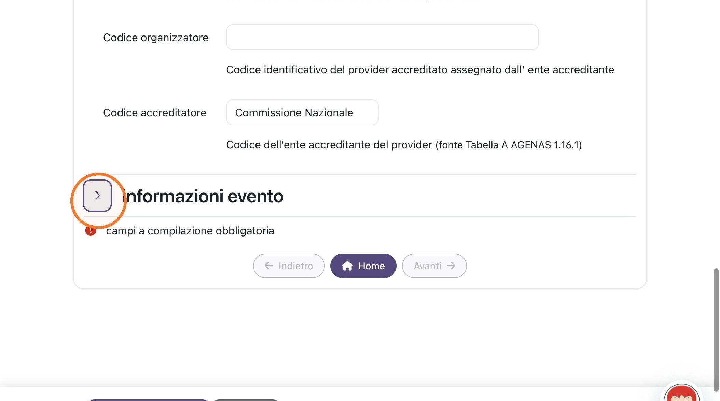Open the Commissione Nazionale accreditatore selector

point(302,112)
